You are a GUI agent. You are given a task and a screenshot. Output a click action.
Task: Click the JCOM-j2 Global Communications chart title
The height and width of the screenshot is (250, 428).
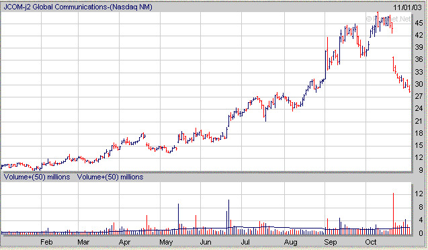click(x=78, y=7)
